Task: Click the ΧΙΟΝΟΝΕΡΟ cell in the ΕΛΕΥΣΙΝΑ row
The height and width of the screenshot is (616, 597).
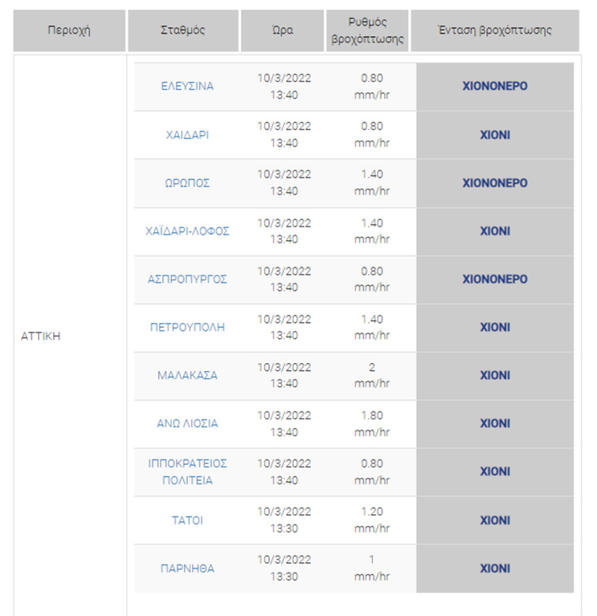Action: pyautogui.click(x=495, y=86)
